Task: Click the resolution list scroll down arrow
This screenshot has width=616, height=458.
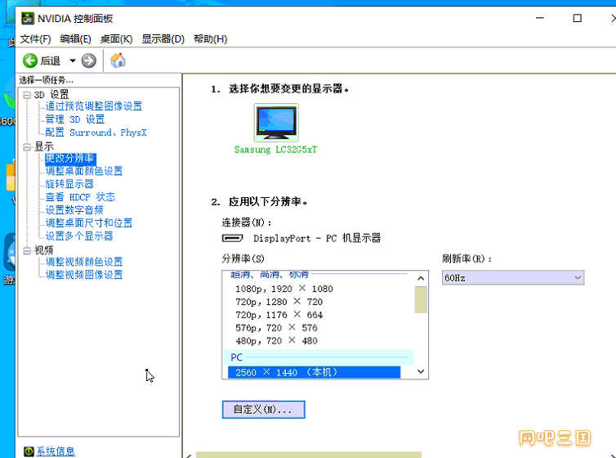Action: [x=421, y=371]
